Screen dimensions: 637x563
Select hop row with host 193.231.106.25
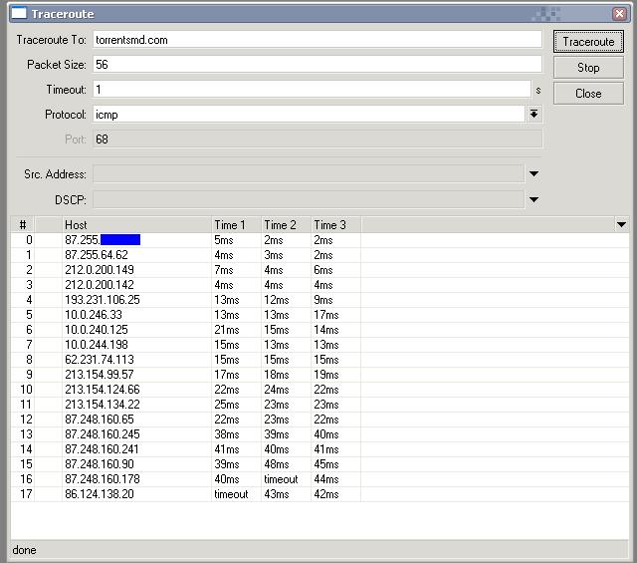tap(103, 300)
